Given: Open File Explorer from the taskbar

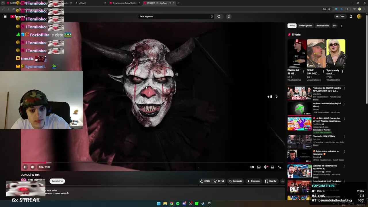Looking at the screenshot, I should [x=165, y=204].
